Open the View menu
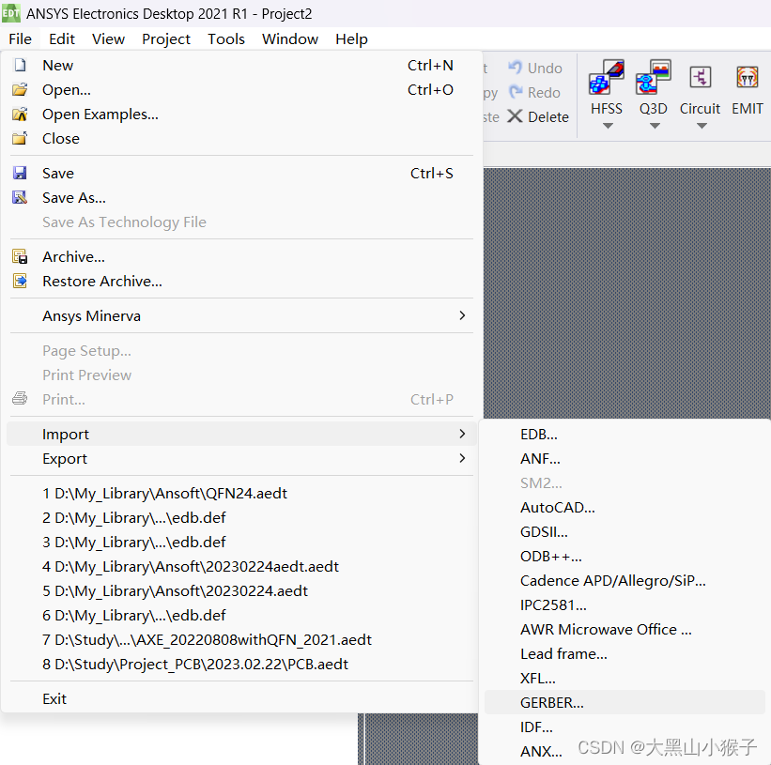 click(108, 38)
